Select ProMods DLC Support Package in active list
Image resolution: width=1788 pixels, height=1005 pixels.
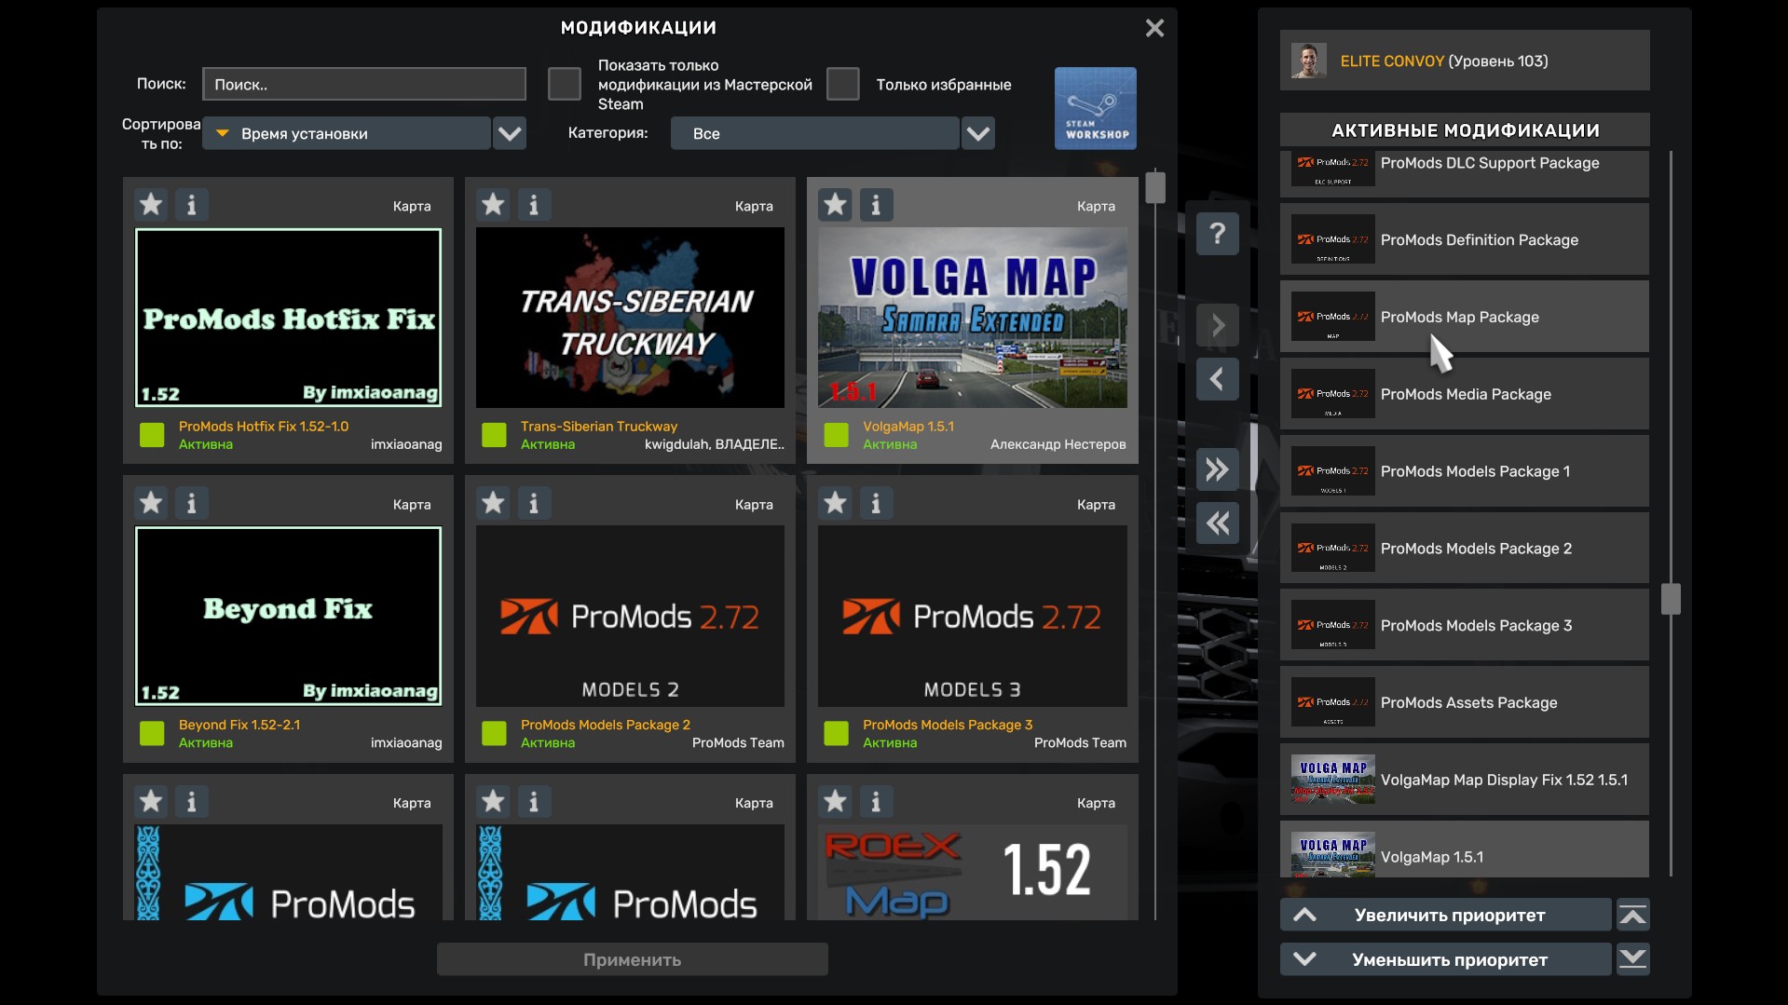pyautogui.click(x=1465, y=172)
